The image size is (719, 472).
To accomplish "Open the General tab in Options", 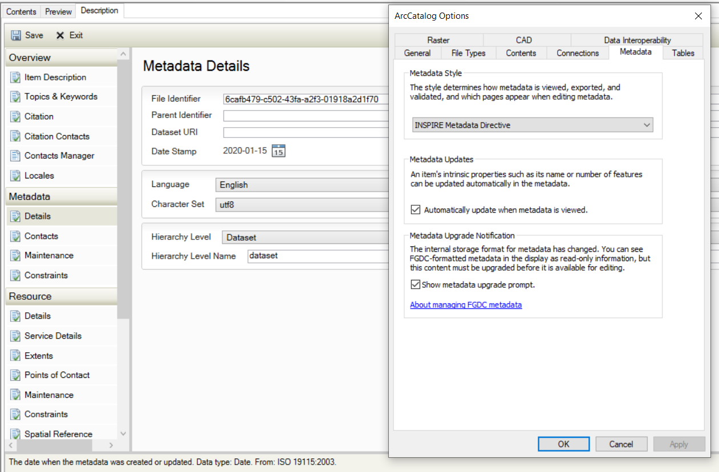I will pos(417,53).
